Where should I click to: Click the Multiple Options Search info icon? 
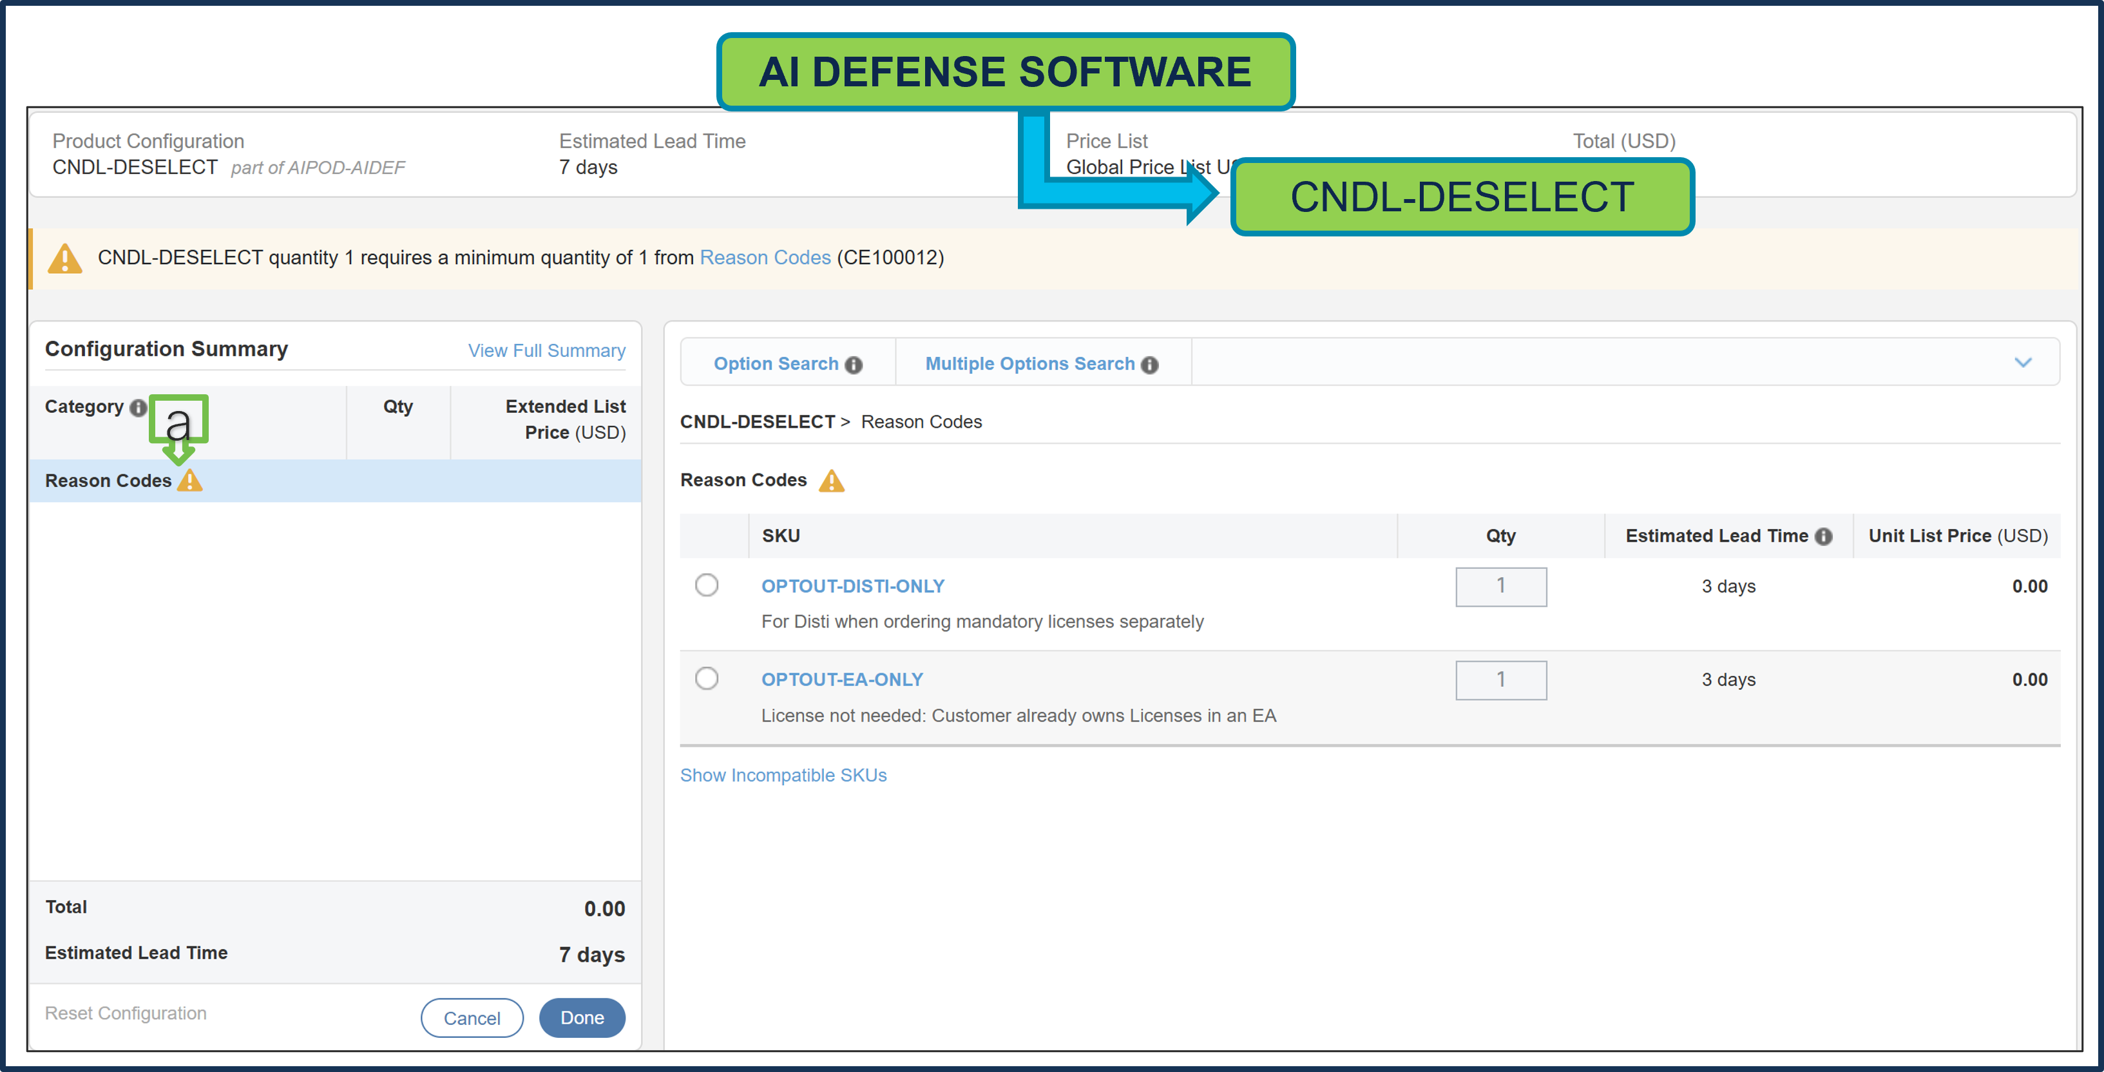pos(1150,365)
